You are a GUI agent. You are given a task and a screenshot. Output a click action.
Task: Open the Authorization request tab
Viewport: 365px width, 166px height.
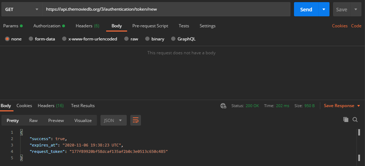click(49, 26)
